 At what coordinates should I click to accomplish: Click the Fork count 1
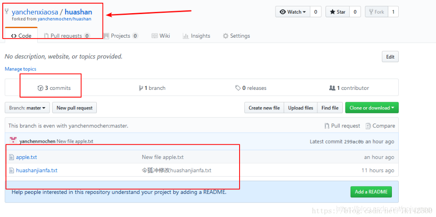pos(393,12)
